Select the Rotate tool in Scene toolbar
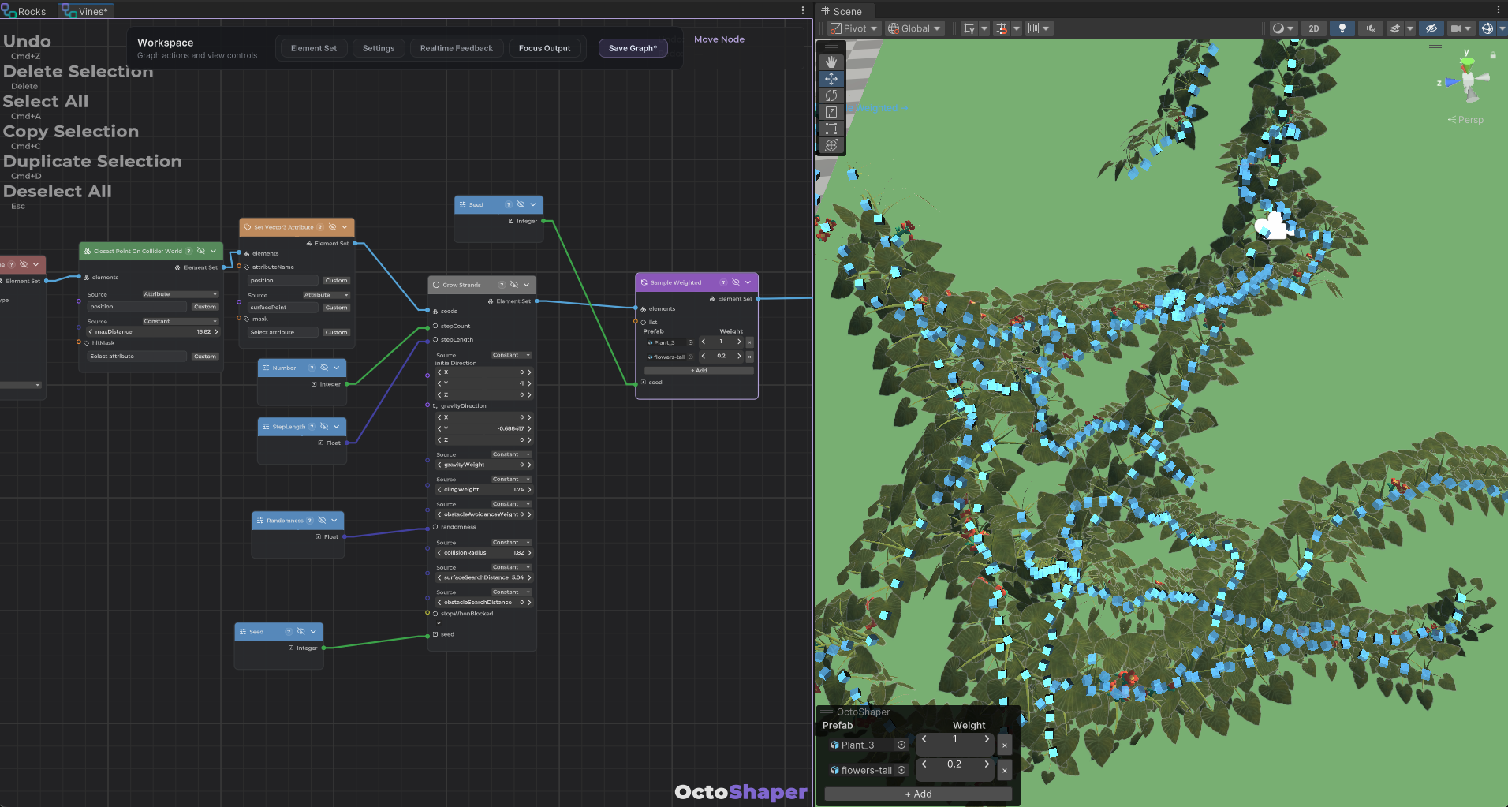Viewport: 1508px width, 807px height. pos(831,95)
